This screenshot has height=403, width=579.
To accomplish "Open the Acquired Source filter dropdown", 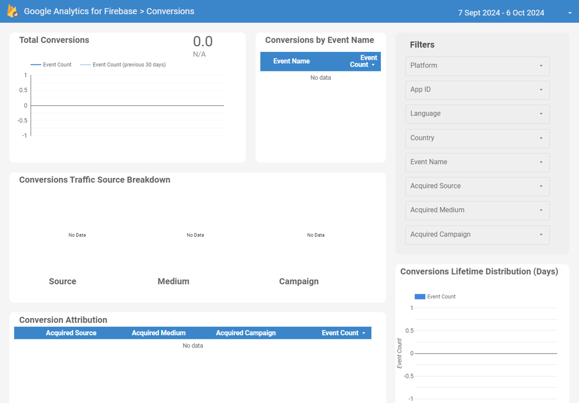I will 477,186.
